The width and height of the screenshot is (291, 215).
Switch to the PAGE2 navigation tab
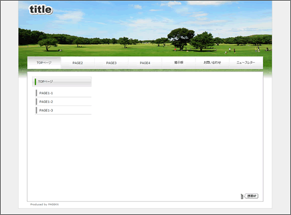pos(77,63)
